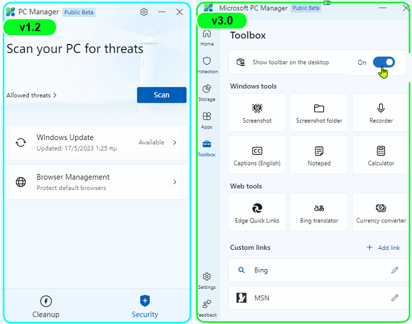The height and width of the screenshot is (324, 412).
Task: Click Public Beta badge in Microsoft PC Manager
Action: [x=306, y=8]
